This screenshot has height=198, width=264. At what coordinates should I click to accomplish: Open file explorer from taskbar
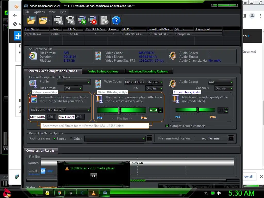[47, 193]
